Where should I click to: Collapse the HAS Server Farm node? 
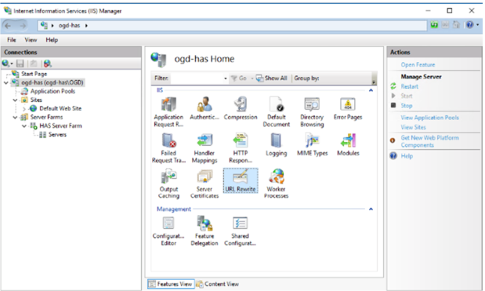24,126
